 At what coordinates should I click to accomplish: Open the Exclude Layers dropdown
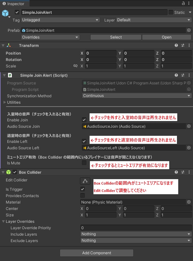coord(136,240)
